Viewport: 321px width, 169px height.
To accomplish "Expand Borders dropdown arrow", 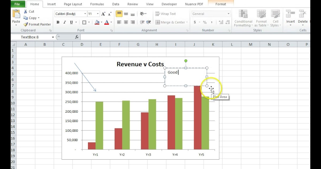I will tap(89, 23).
